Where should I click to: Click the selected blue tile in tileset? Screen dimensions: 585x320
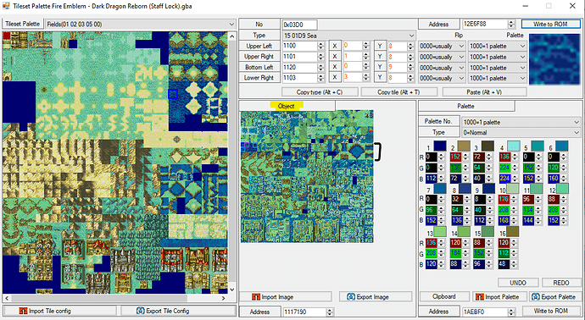click(x=172, y=94)
